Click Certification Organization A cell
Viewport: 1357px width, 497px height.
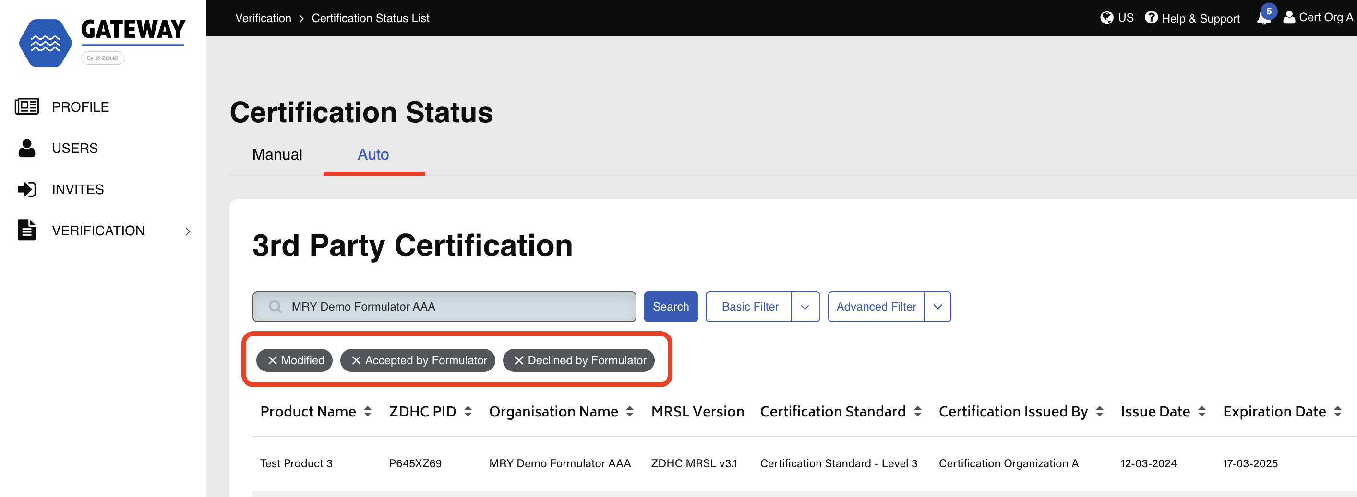click(1009, 464)
